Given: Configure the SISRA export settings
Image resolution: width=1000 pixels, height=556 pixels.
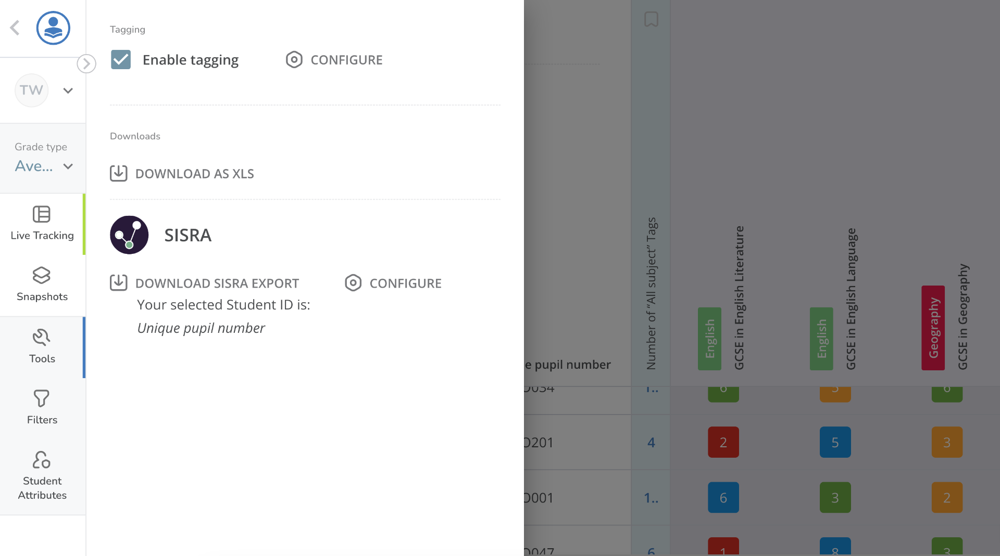Looking at the screenshot, I should (x=393, y=283).
